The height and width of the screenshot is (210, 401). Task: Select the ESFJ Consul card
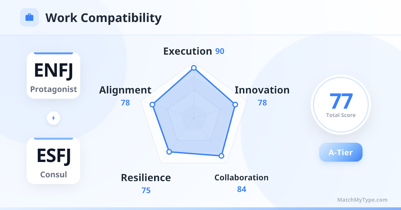(x=53, y=161)
